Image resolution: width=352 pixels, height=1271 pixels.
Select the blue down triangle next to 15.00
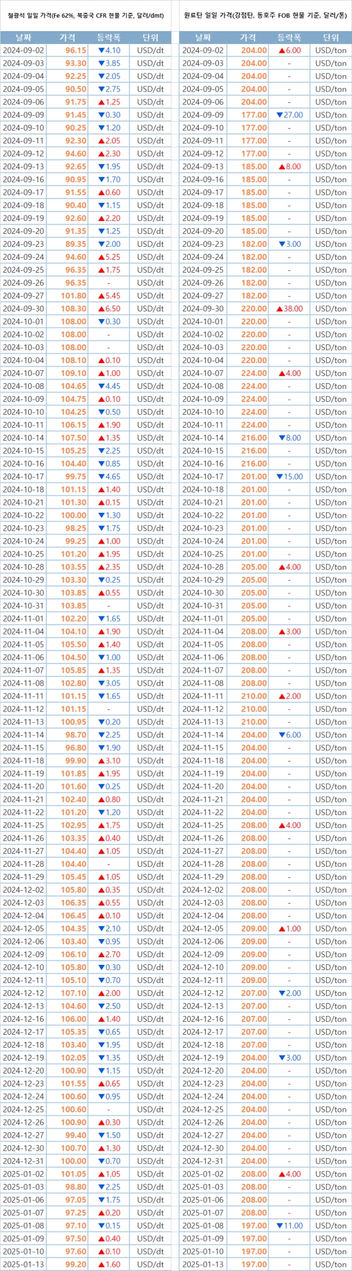point(279,477)
